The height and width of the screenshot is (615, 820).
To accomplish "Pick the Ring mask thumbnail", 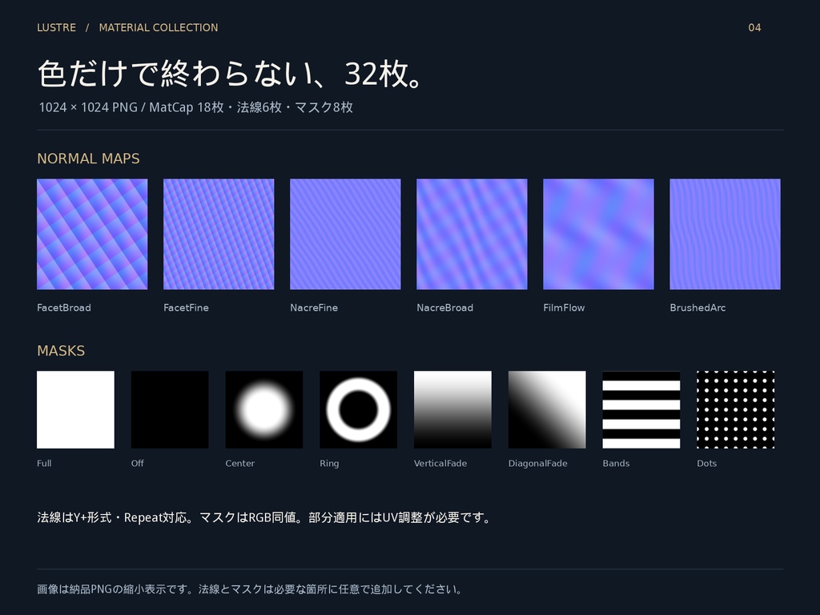I will click(358, 409).
